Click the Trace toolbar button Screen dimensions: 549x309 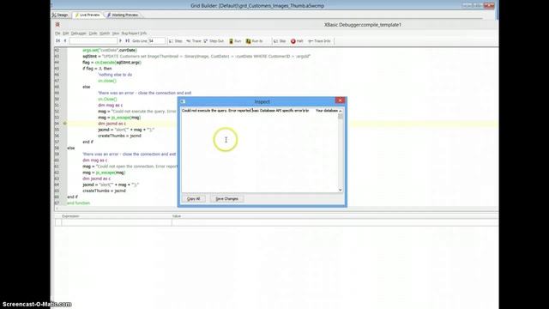(194, 41)
